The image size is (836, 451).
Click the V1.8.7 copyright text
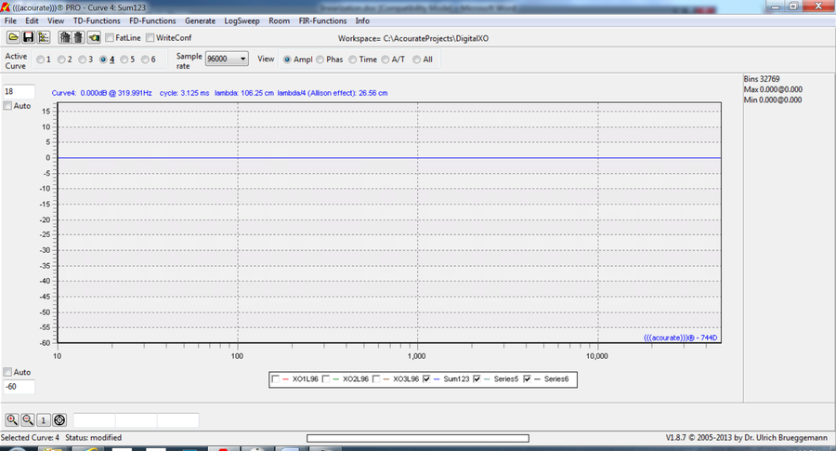(747, 438)
